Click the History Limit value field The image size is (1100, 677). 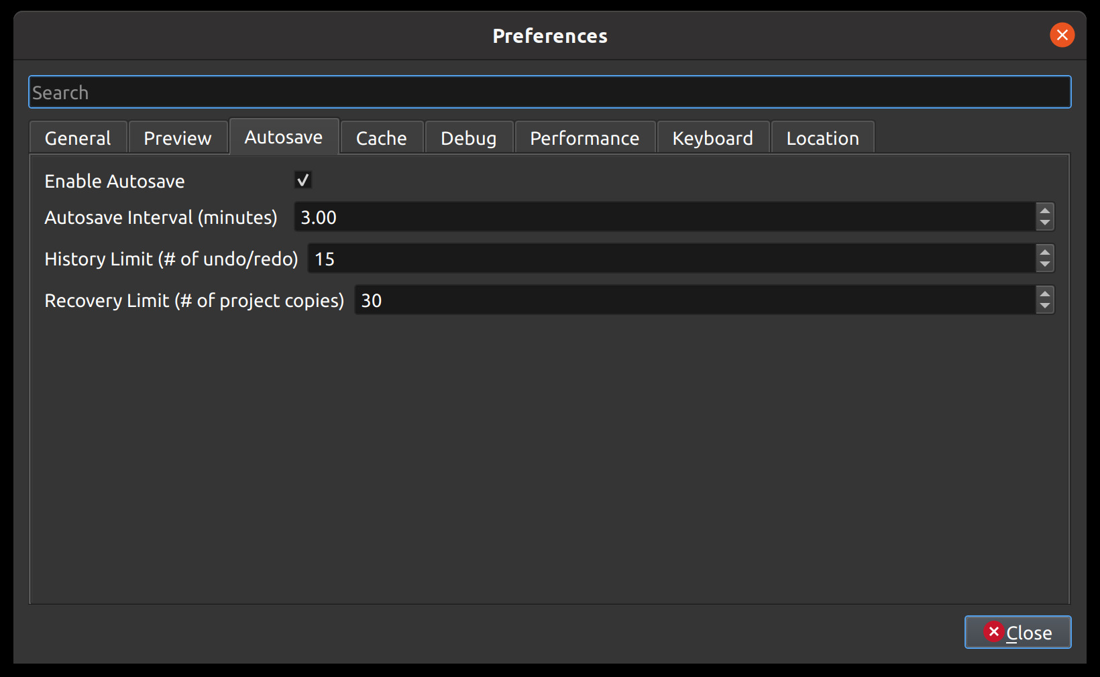pos(671,258)
